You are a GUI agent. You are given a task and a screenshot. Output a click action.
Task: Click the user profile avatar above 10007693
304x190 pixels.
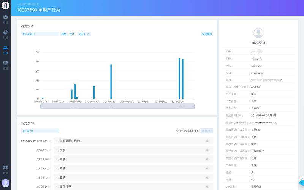pyautogui.click(x=258, y=33)
